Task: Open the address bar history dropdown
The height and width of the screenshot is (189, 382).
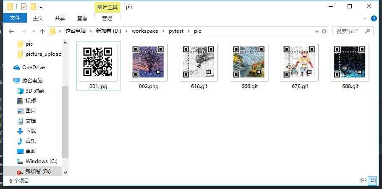Action: pos(317,31)
